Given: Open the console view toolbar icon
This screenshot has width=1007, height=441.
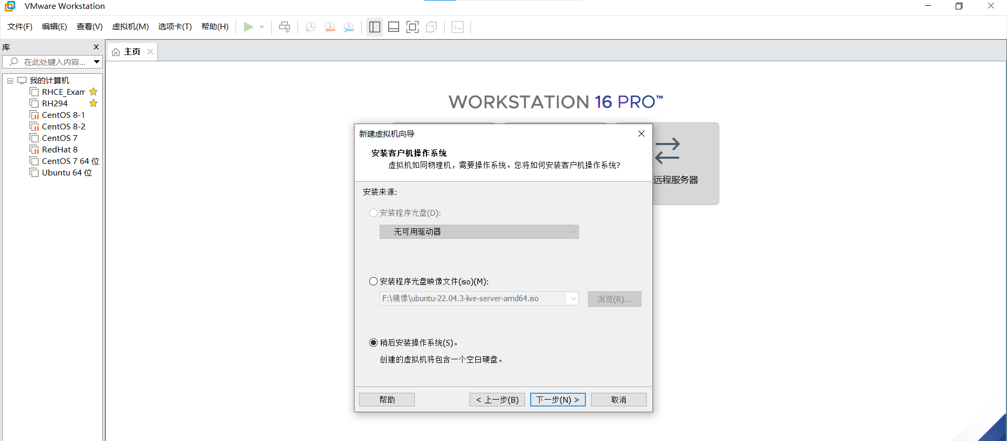Looking at the screenshot, I should click(457, 27).
